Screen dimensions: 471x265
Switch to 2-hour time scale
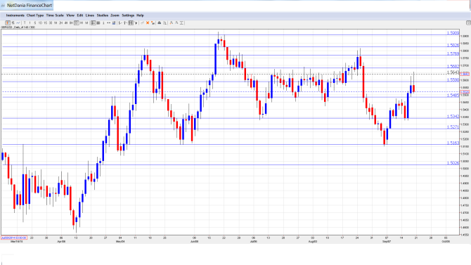tap(60, 22)
